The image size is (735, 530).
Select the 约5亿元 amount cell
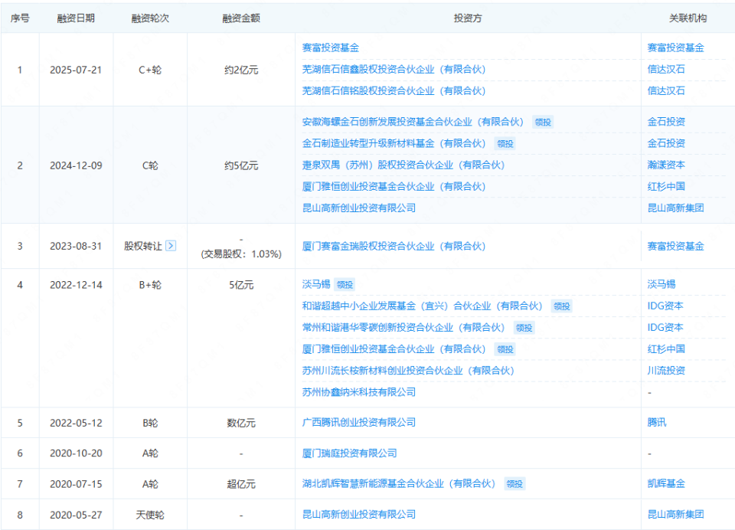(x=241, y=165)
